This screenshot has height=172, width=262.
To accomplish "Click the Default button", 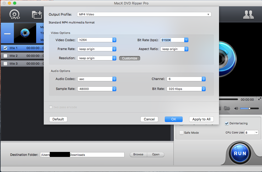I will [58, 119].
